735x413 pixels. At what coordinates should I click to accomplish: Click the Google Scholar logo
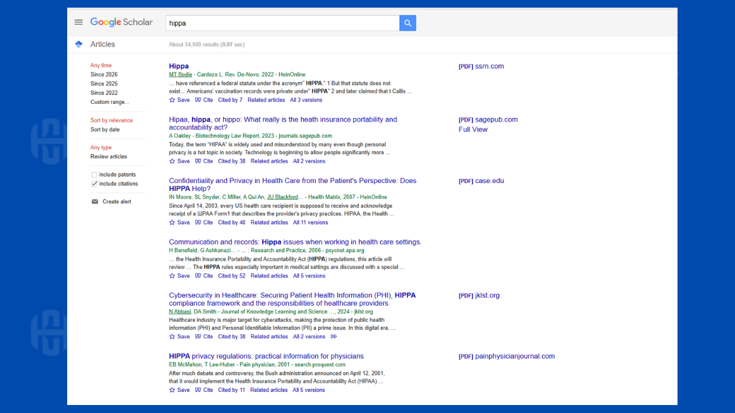(122, 22)
